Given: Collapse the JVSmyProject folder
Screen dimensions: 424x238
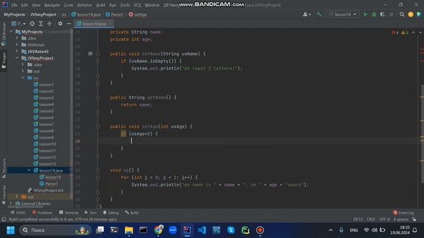Looking at the screenshot, I should pyautogui.click(x=17, y=58).
